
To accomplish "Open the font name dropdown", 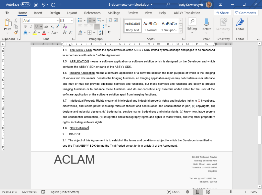I will pos(58,20).
